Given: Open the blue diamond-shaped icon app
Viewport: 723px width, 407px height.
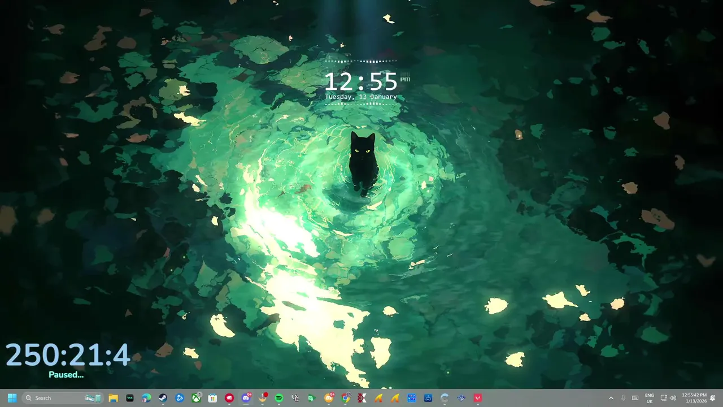Looking at the screenshot, I should (x=461, y=398).
